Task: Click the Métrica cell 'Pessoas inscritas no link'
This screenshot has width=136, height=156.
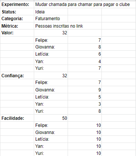Action: tap(59, 26)
